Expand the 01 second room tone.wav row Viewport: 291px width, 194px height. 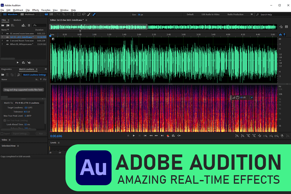pyautogui.click(x=2, y=34)
